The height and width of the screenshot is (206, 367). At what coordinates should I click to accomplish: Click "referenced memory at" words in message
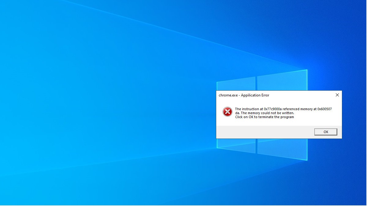[299, 109]
